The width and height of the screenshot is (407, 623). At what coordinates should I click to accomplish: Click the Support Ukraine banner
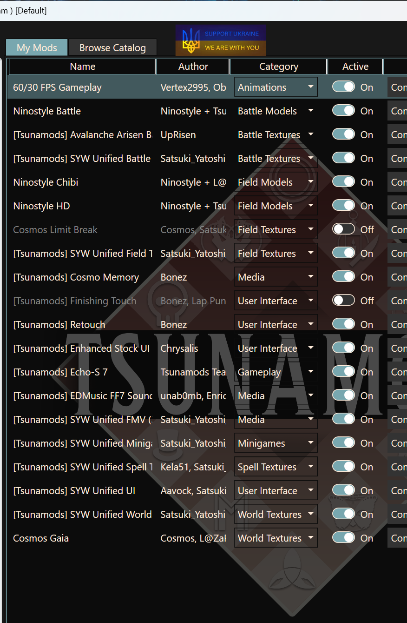point(221,40)
